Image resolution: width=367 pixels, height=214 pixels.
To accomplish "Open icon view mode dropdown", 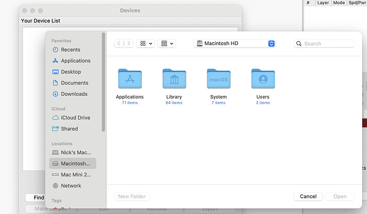I will [x=146, y=44].
